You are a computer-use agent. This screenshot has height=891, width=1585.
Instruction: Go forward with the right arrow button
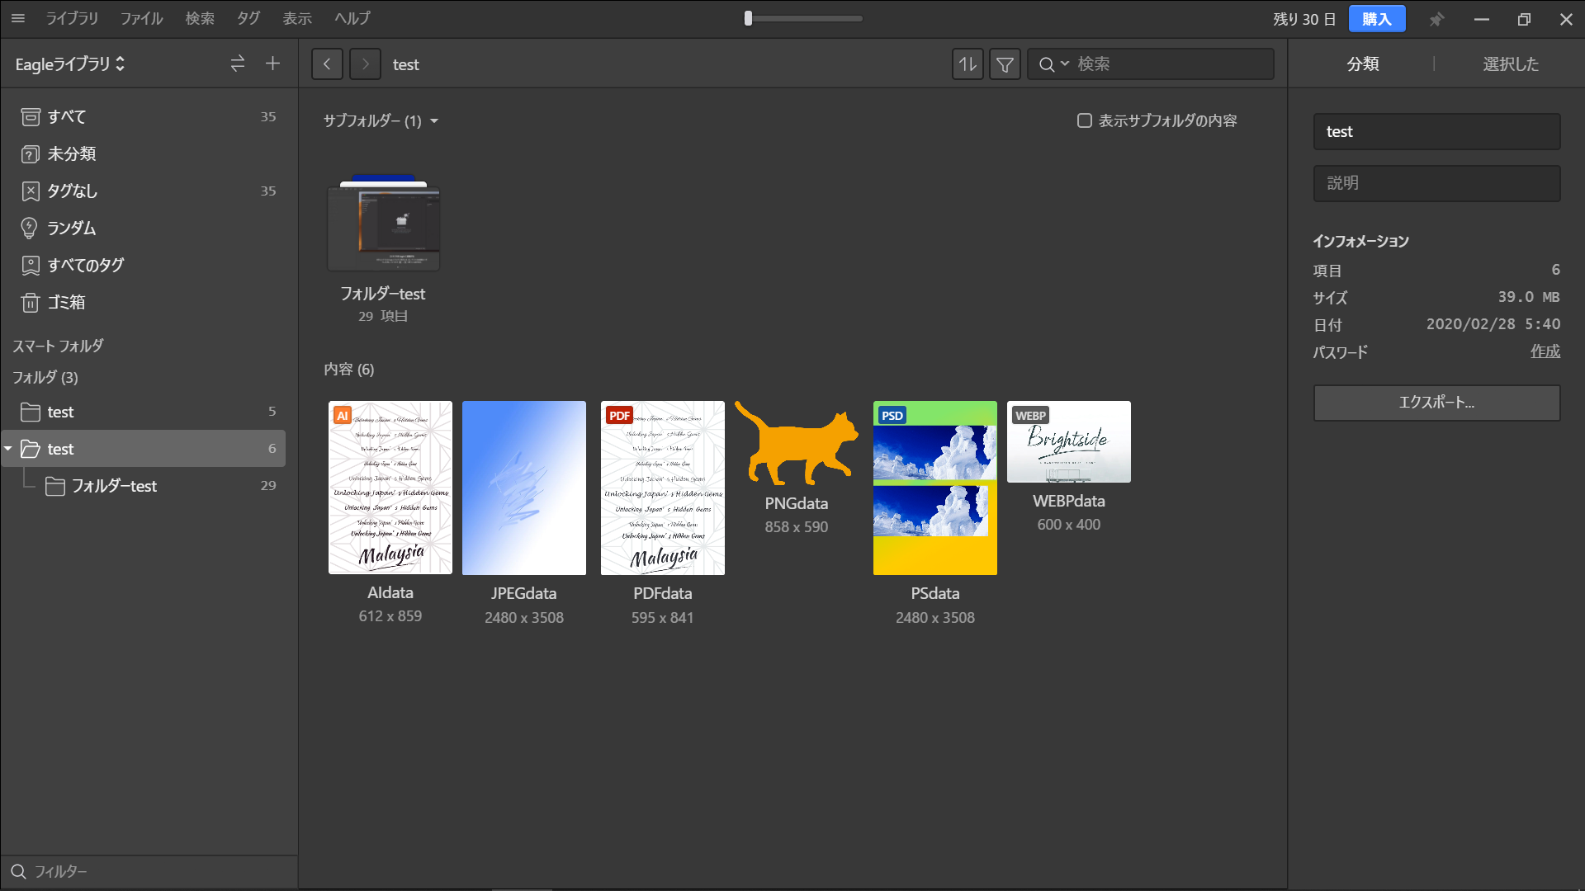[365, 64]
